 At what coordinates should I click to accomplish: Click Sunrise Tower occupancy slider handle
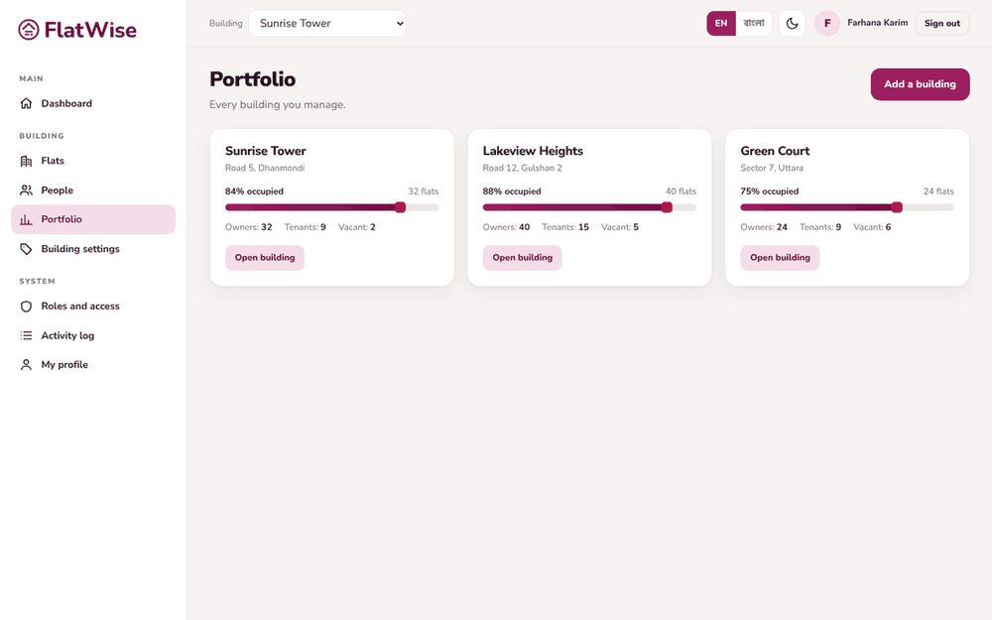[400, 207]
